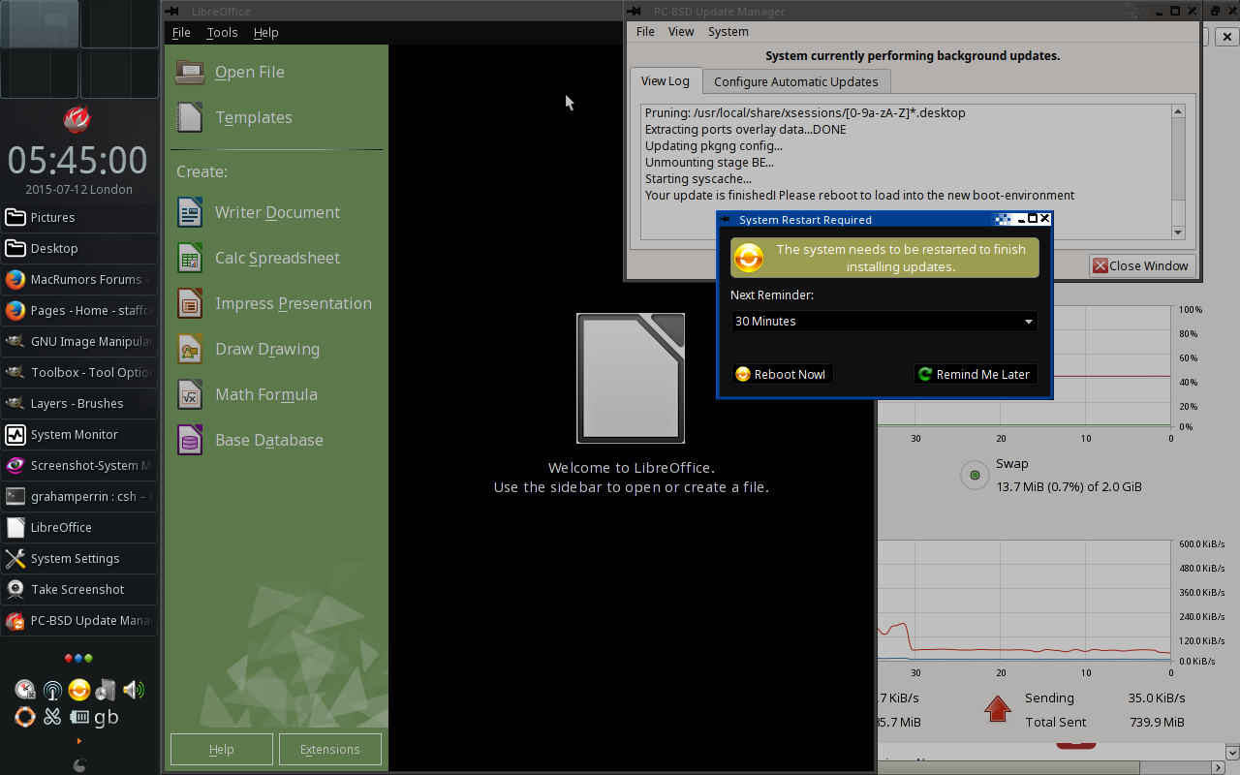Switch to Take Screenshot task

point(78,590)
